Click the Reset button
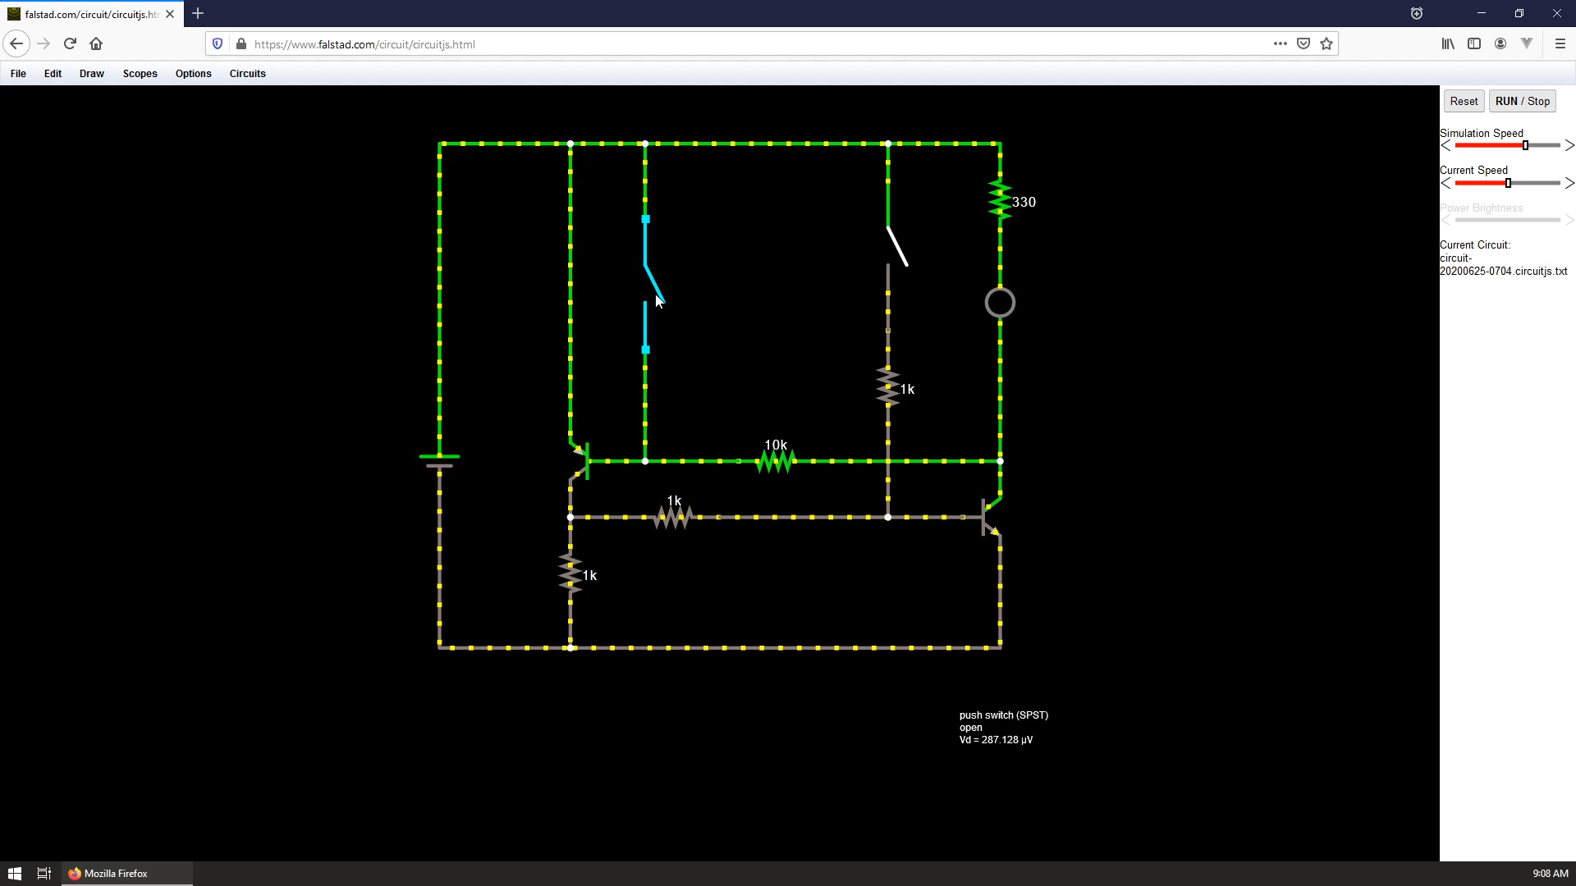This screenshot has height=886, width=1576. point(1464,101)
